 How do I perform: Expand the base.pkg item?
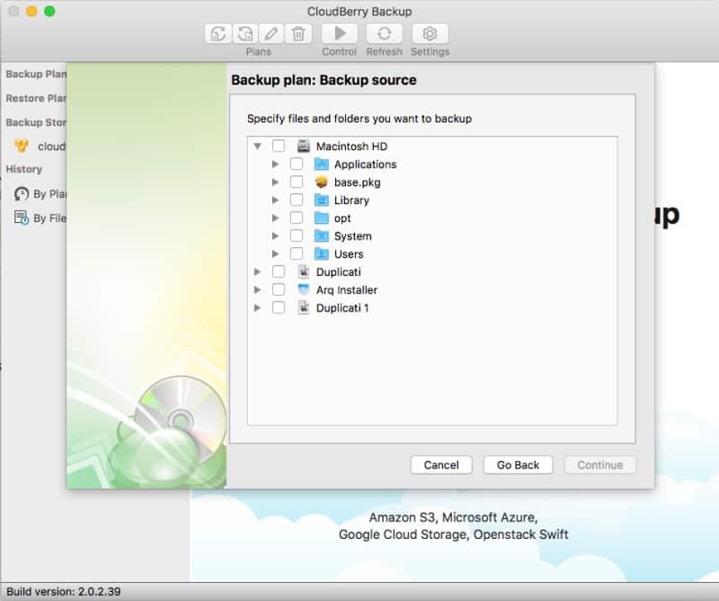click(x=275, y=182)
